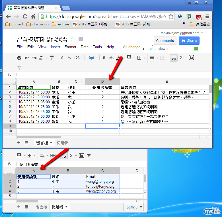Apply currency format with the $ icon

[x=62, y=58]
